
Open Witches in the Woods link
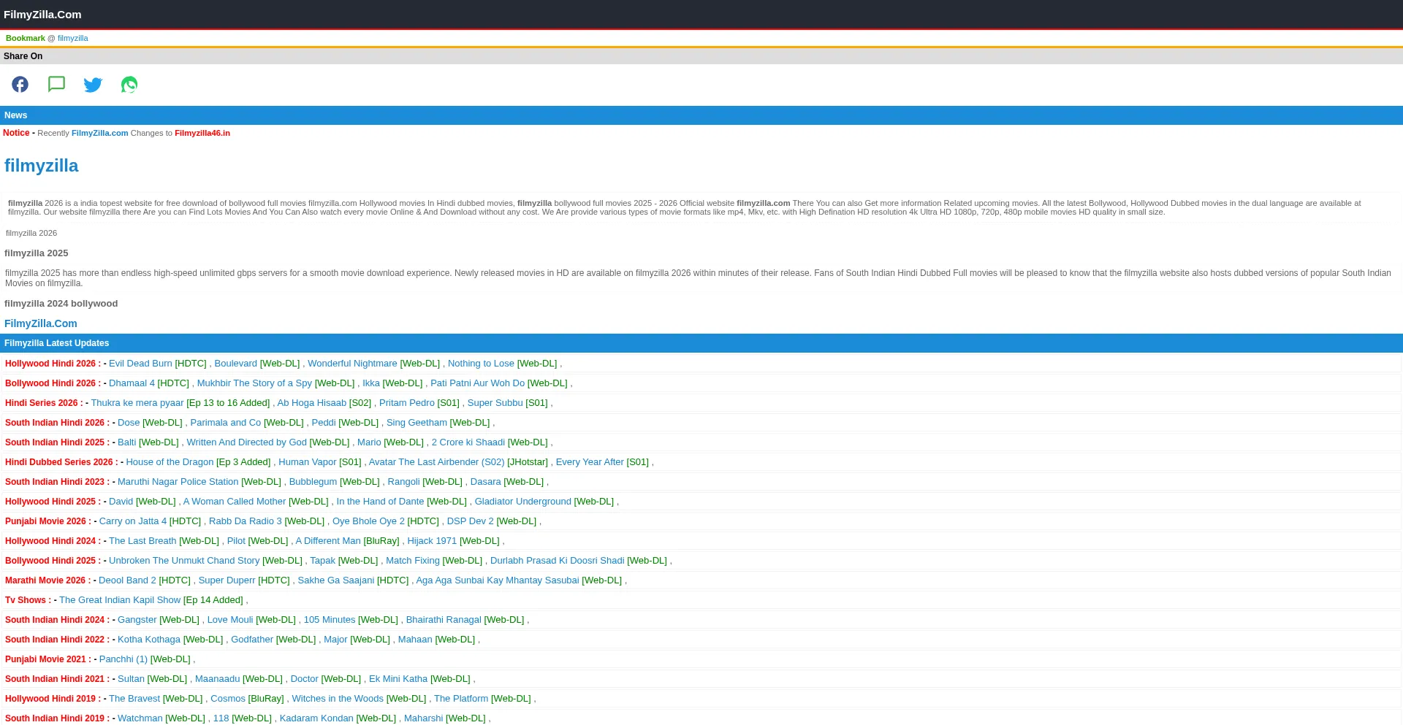point(338,699)
